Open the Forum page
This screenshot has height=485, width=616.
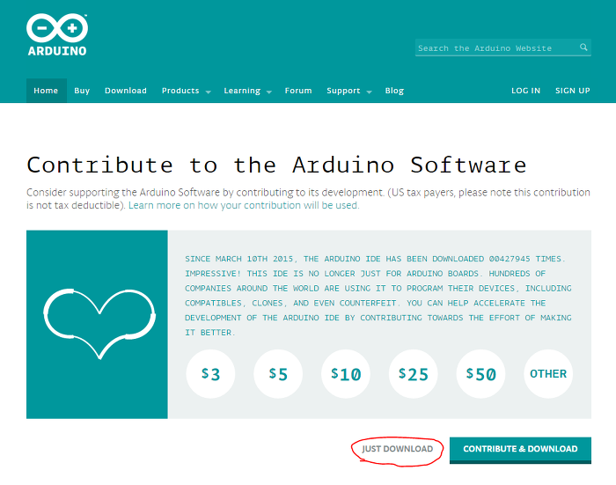(x=298, y=91)
